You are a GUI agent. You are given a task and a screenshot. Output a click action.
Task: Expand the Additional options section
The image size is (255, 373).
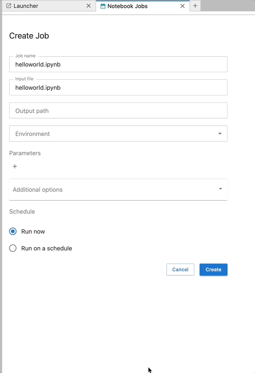point(118,189)
